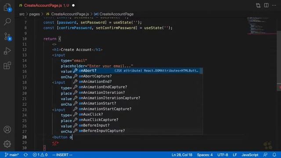Image resolution: width=281 pixels, height=158 pixels.
Task: Open Source Control view with badge 3
Action: [x=7, y=36]
